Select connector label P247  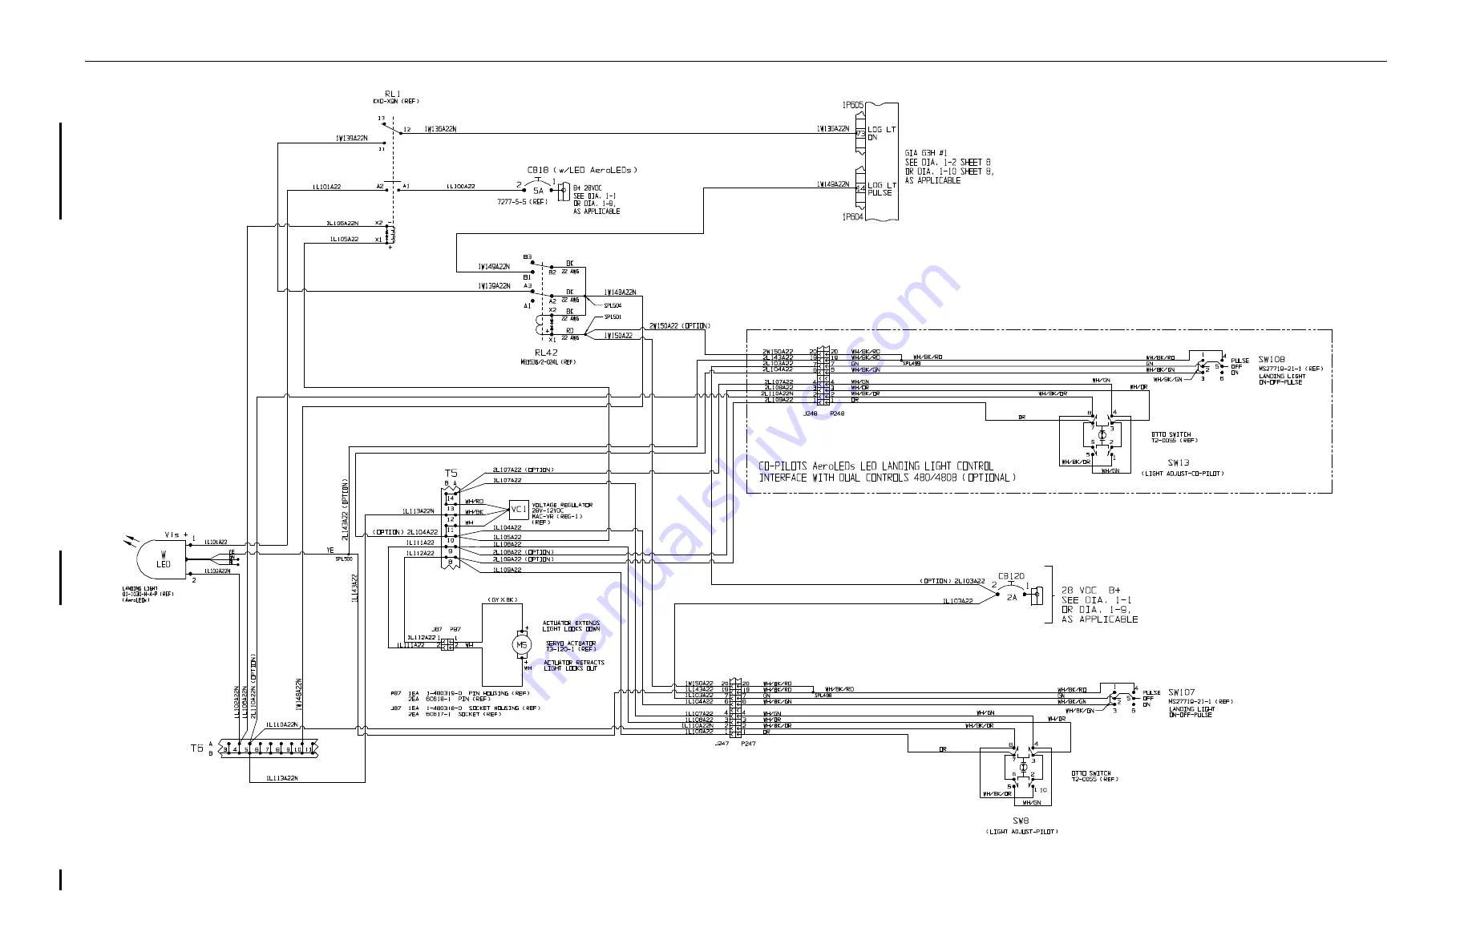tap(749, 744)
